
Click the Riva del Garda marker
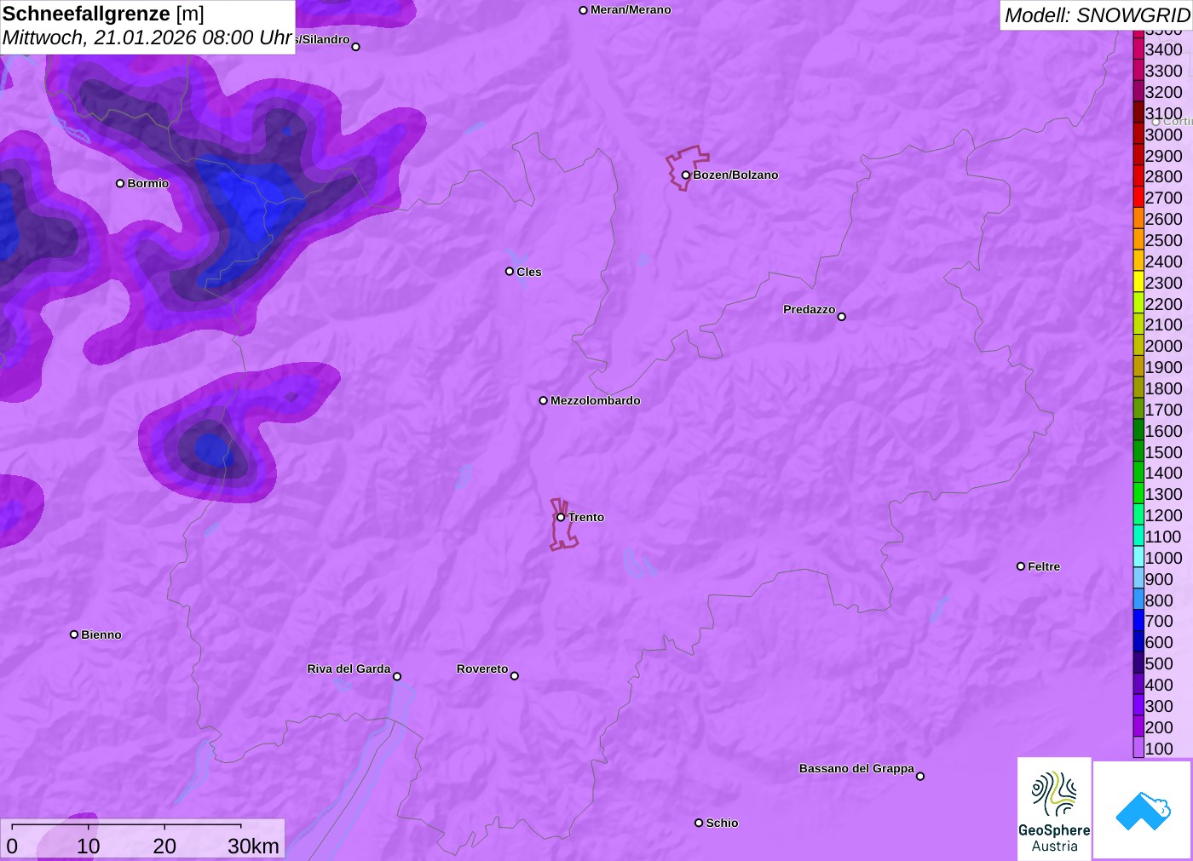(397, 676)
